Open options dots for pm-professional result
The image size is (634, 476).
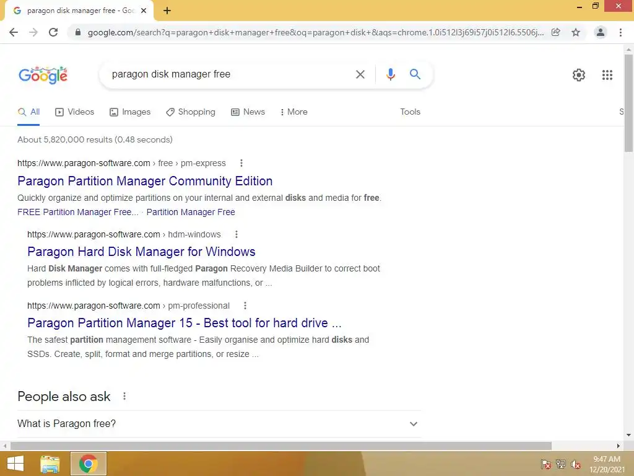pos(245,306)
